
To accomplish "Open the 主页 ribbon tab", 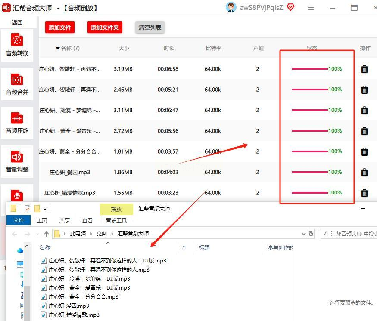I will click(42, 220).
